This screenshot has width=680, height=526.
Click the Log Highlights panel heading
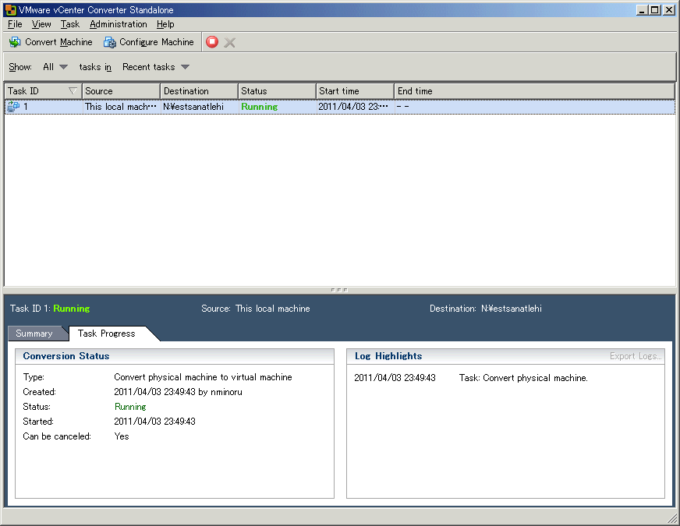pyautogui.click(x=388, y=355)
